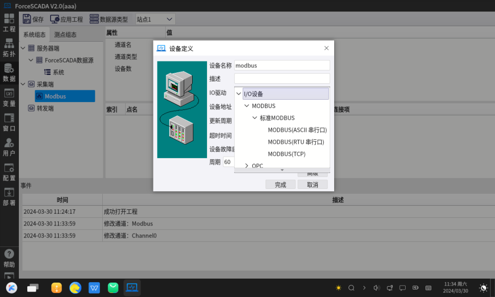Click the 应用工程 apply project button

67,19
